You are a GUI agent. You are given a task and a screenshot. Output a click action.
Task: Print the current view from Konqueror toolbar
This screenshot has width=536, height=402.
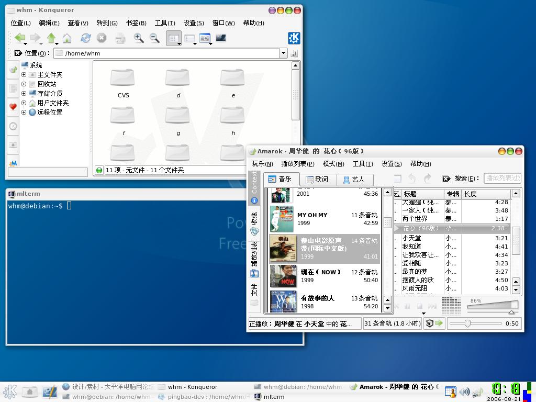120,38
